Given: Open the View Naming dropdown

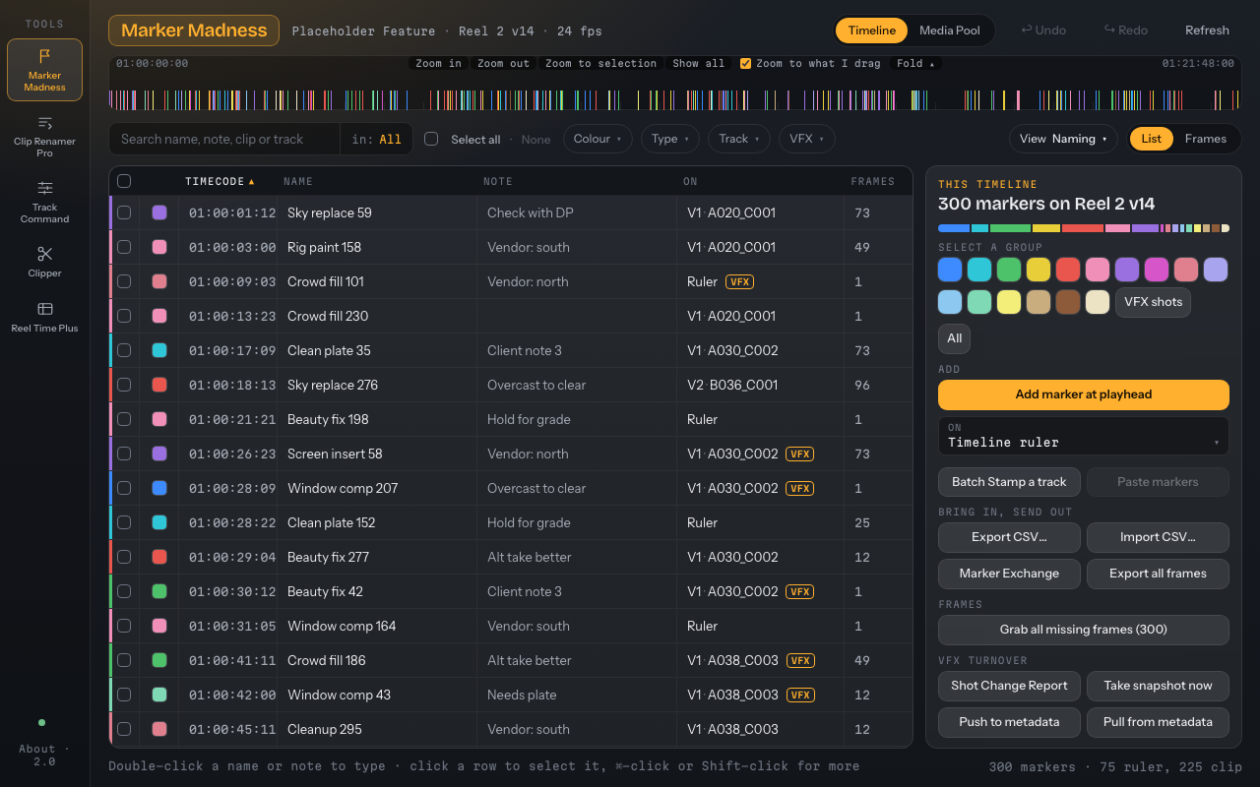Looking at the screenshot, I should (x=1063, y=139).
